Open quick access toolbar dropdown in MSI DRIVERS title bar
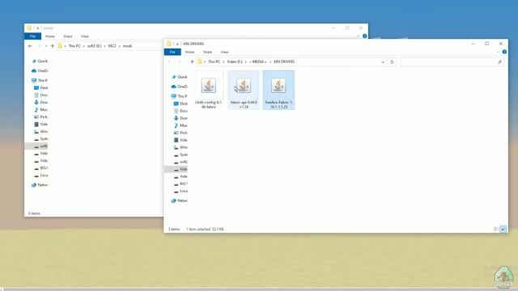 177,44
